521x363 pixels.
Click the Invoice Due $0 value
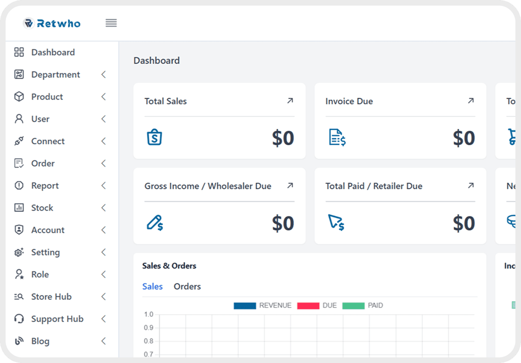pos(464,138)
